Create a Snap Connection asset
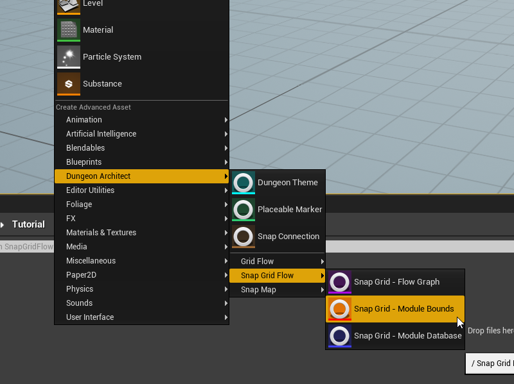 pyautogui.click(x=278, y=236)
